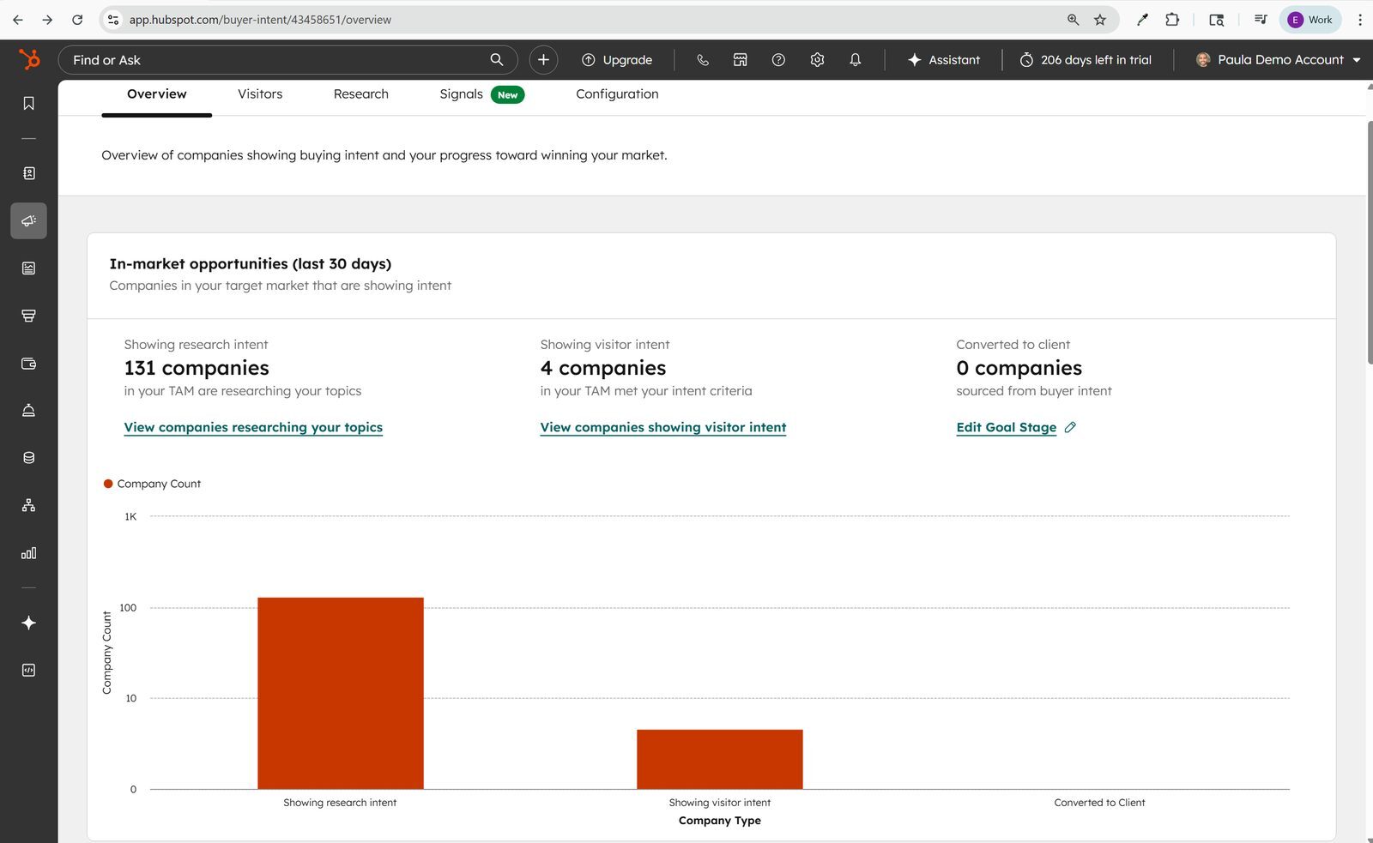Open the Chrome three-dot menu
This screenshot has width=1373, height=843.
pos(1359,19)
